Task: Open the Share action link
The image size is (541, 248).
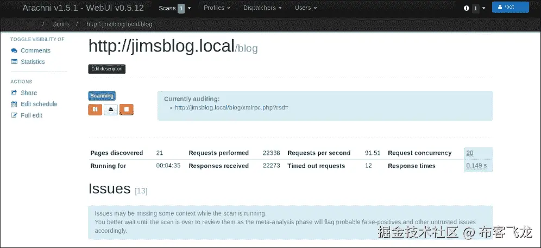Action: [29, 93]
